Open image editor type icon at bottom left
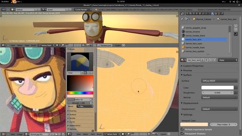 click(x=3, y=134)
